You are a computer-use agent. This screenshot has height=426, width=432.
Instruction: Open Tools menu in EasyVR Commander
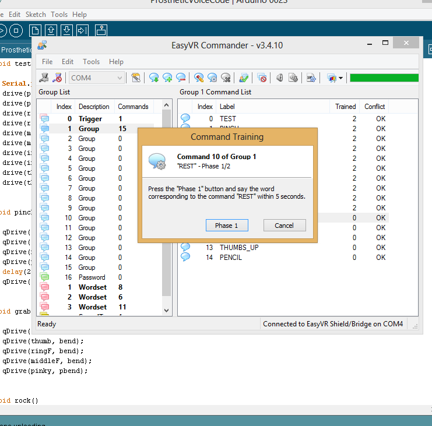(91, 62)
